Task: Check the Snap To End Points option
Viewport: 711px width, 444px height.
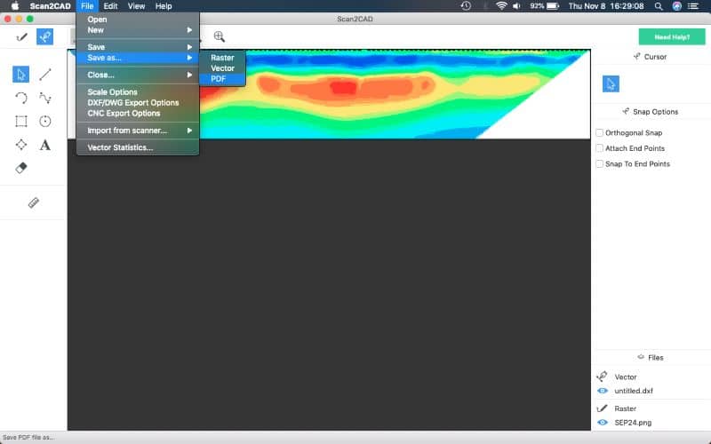Action: point(599,164)
